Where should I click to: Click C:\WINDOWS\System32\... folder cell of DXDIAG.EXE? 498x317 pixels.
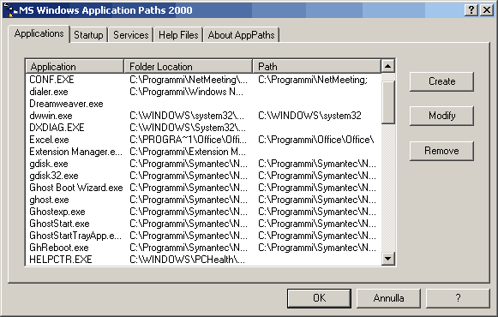coord(188,128)
